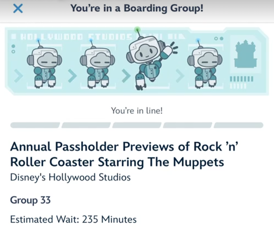
Task: Tap the chevron arrow before the first robot
Action: [18, 76]
